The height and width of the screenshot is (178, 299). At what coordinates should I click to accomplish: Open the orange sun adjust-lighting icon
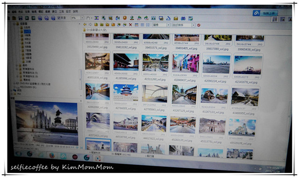[125, 18]
